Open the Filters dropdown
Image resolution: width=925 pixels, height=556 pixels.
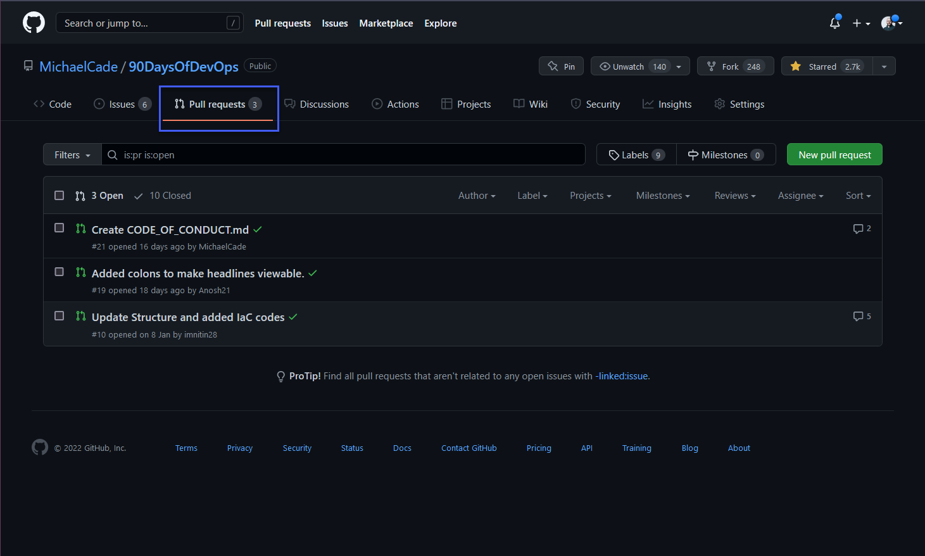point(72,154)
